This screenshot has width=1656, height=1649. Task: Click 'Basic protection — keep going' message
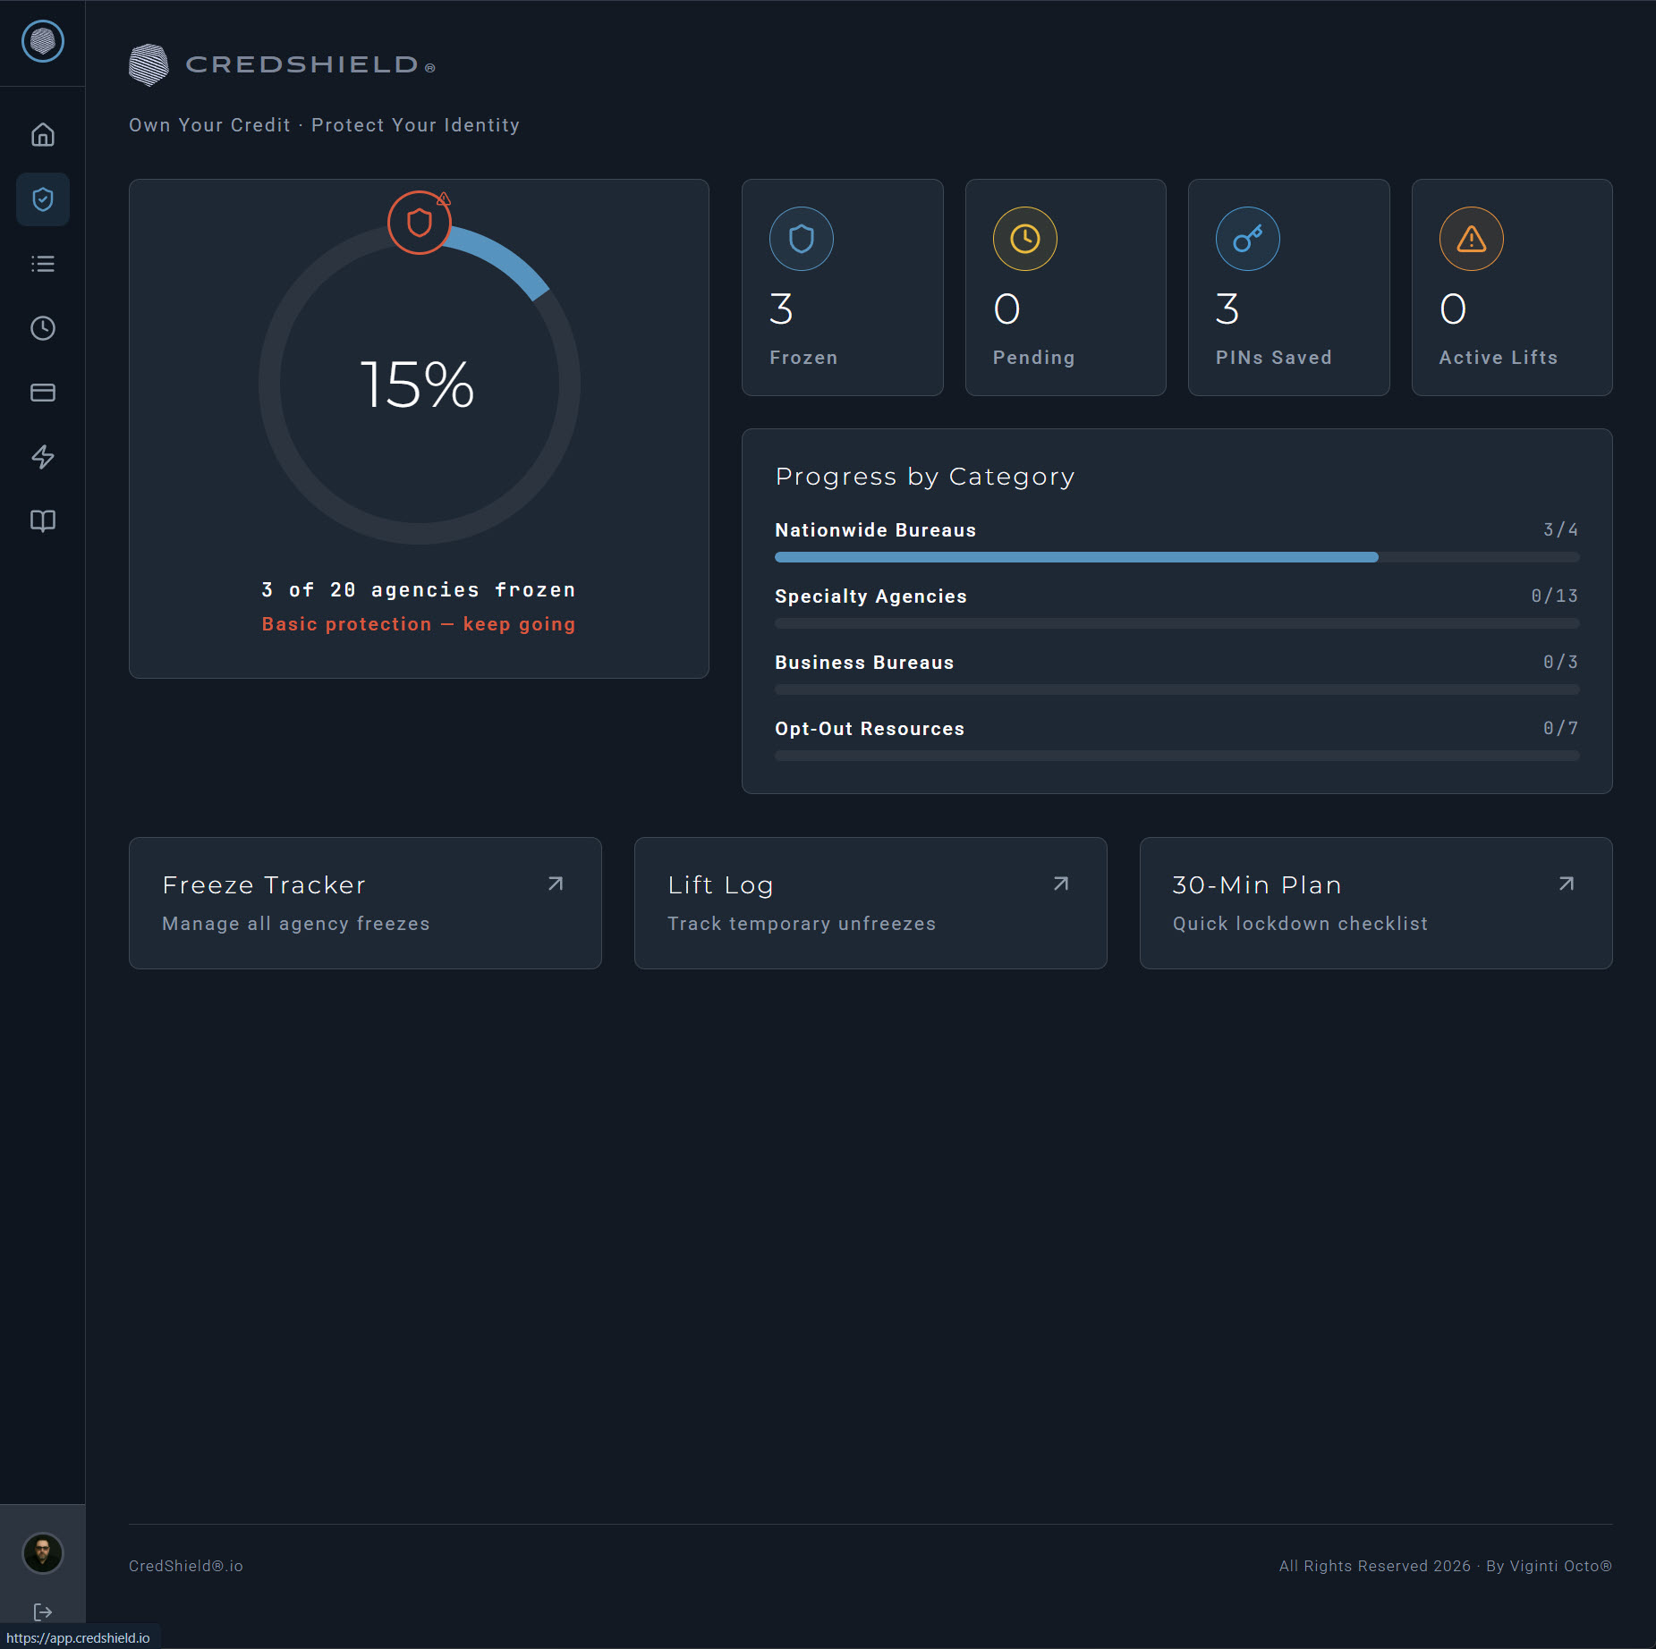419,624
